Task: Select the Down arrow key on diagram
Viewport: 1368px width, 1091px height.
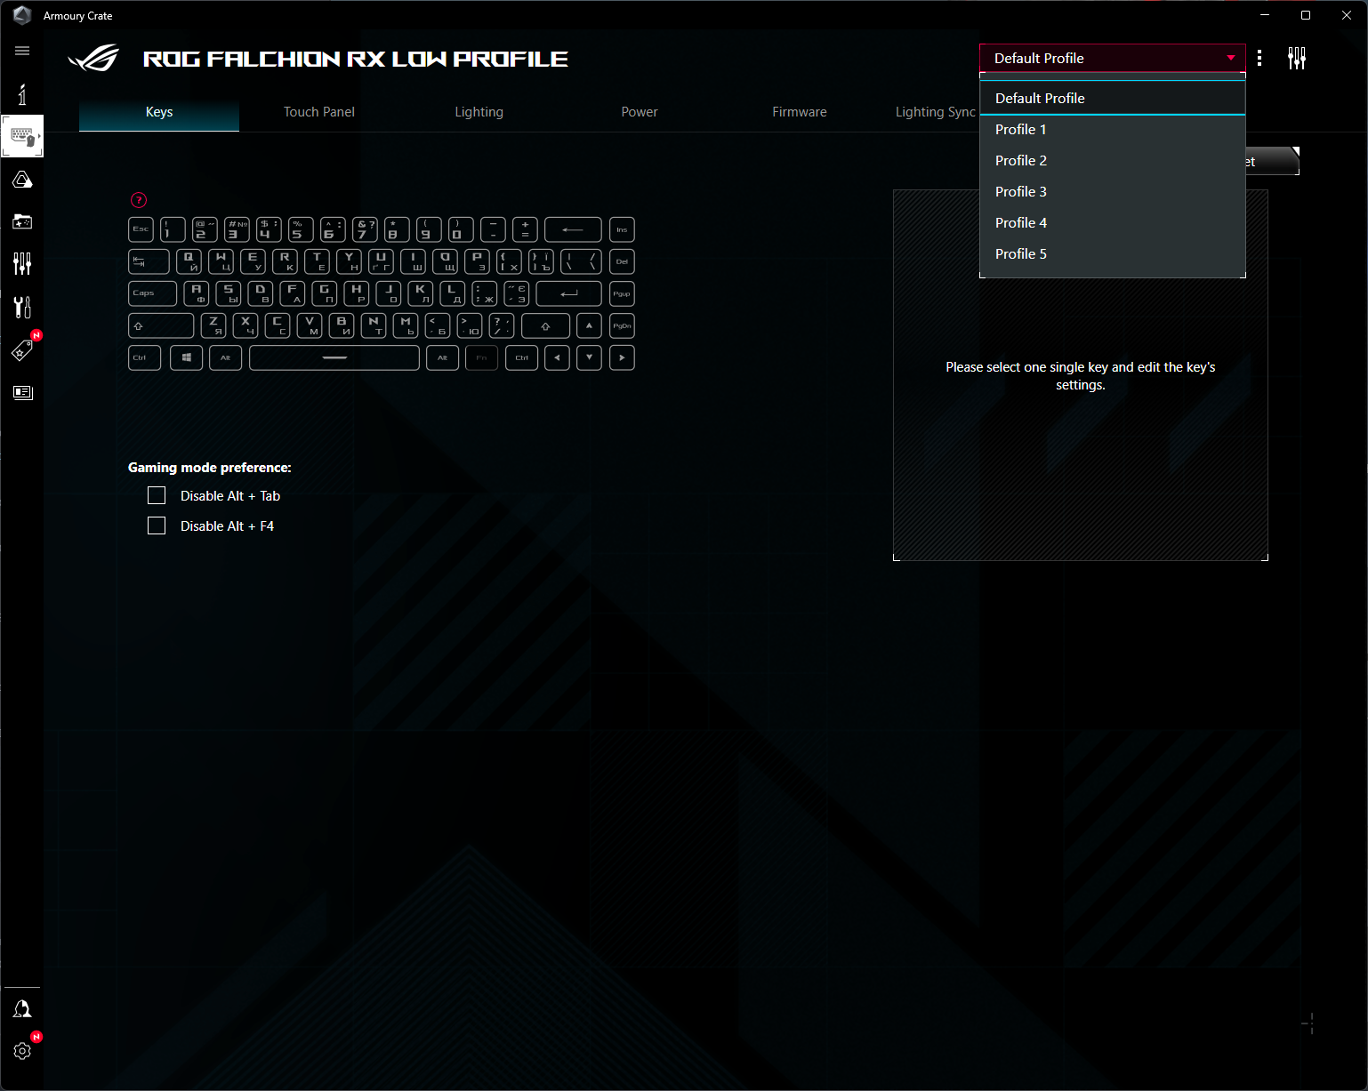Action: [x=589, y=357]
